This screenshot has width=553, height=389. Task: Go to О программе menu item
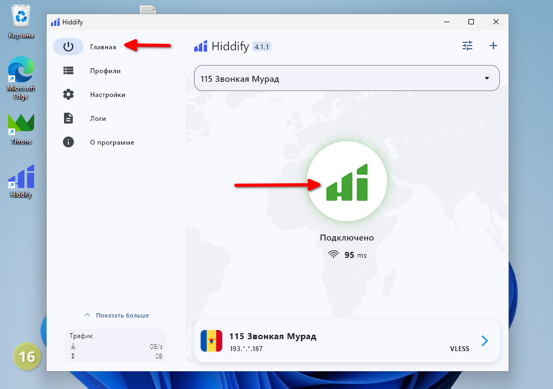coord(112,142)
